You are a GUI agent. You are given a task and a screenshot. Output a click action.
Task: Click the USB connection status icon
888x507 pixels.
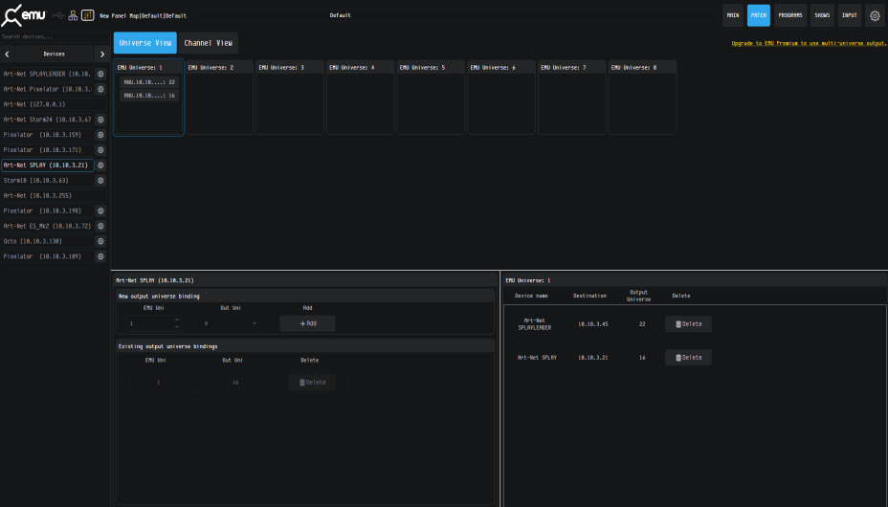click(x=57, y=15)
